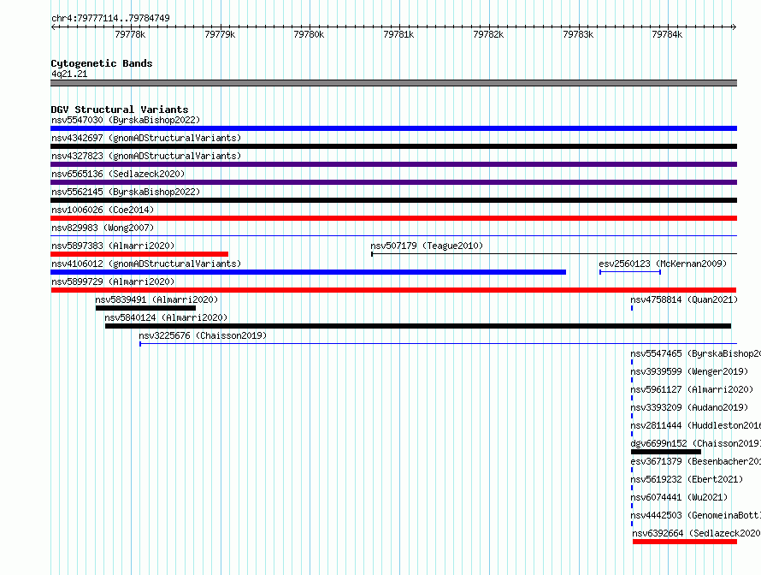The image size is (761, 575).
Task: Select the thin blue nsv3225676 line
Action: [439, 344]
